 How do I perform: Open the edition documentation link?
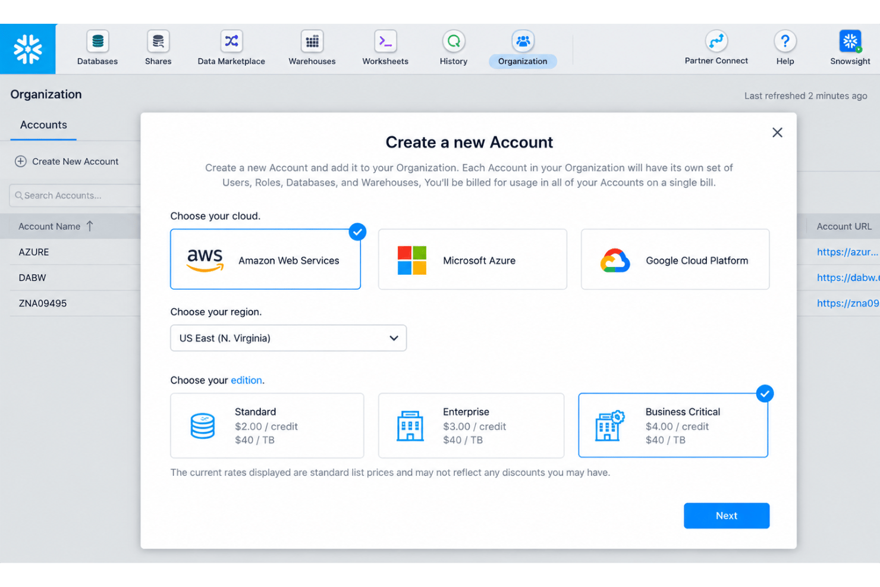[246, 380]
